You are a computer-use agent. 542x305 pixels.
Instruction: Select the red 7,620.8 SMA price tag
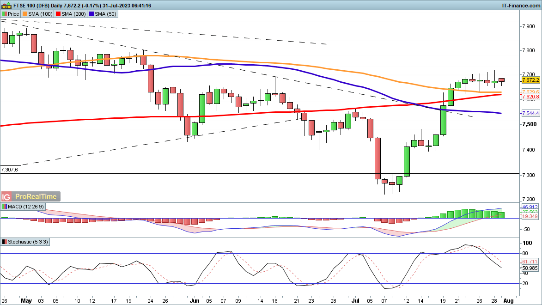530,97
